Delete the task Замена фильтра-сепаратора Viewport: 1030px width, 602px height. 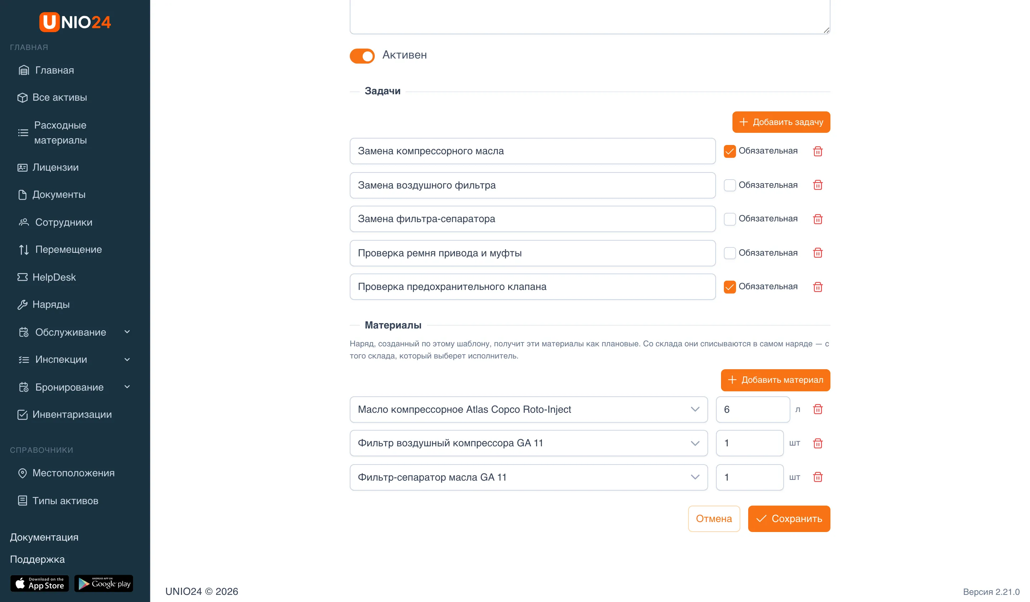pos(818,219)
